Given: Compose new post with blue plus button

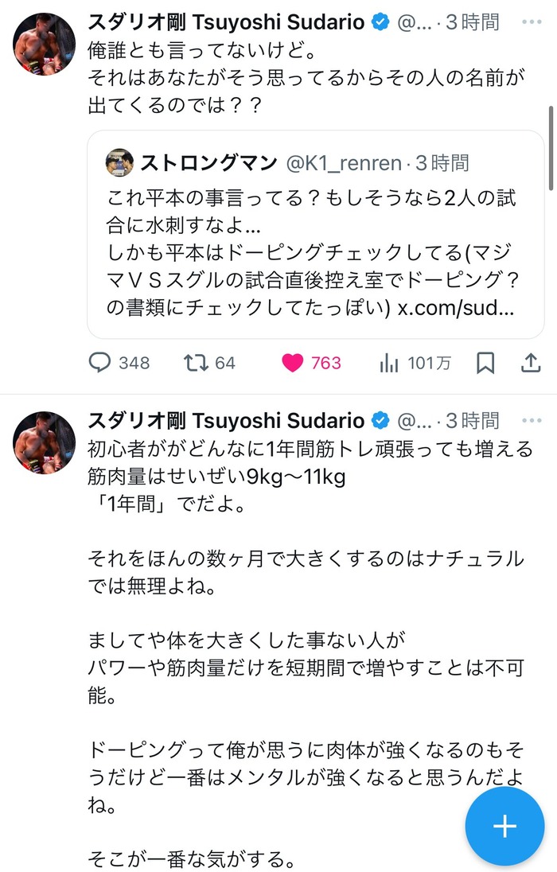Looking at the screenshot, I should (504, 826).
